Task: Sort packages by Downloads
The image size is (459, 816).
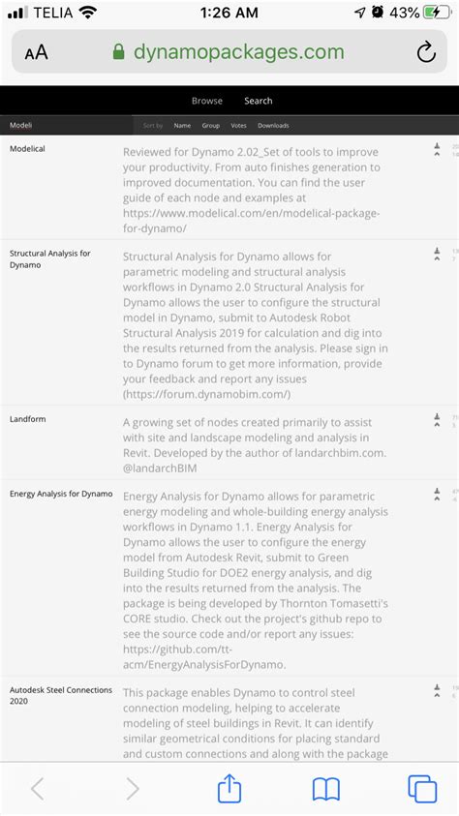Action: (273, 126)
